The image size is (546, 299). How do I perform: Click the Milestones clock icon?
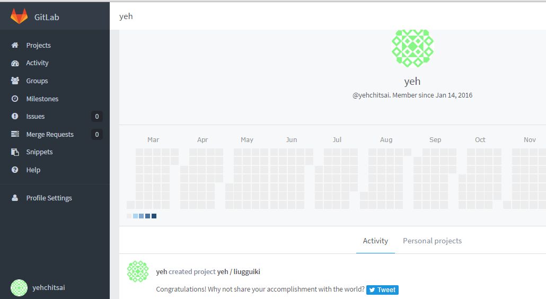(15, 99)
